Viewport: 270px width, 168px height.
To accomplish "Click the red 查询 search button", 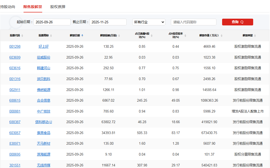I will coord(237,22).
